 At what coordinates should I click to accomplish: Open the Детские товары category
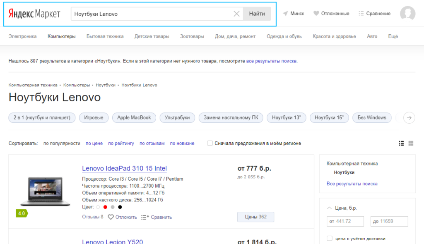[x=152, y=36]
